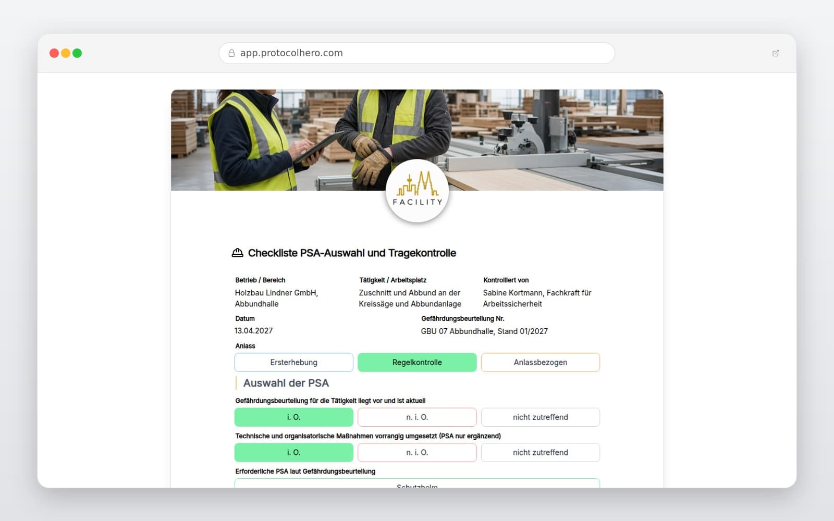Select Anlassbezogen as Anlass
Image resolution: width=834 pixels, height=521 pixels.
[x=541, y=363]
